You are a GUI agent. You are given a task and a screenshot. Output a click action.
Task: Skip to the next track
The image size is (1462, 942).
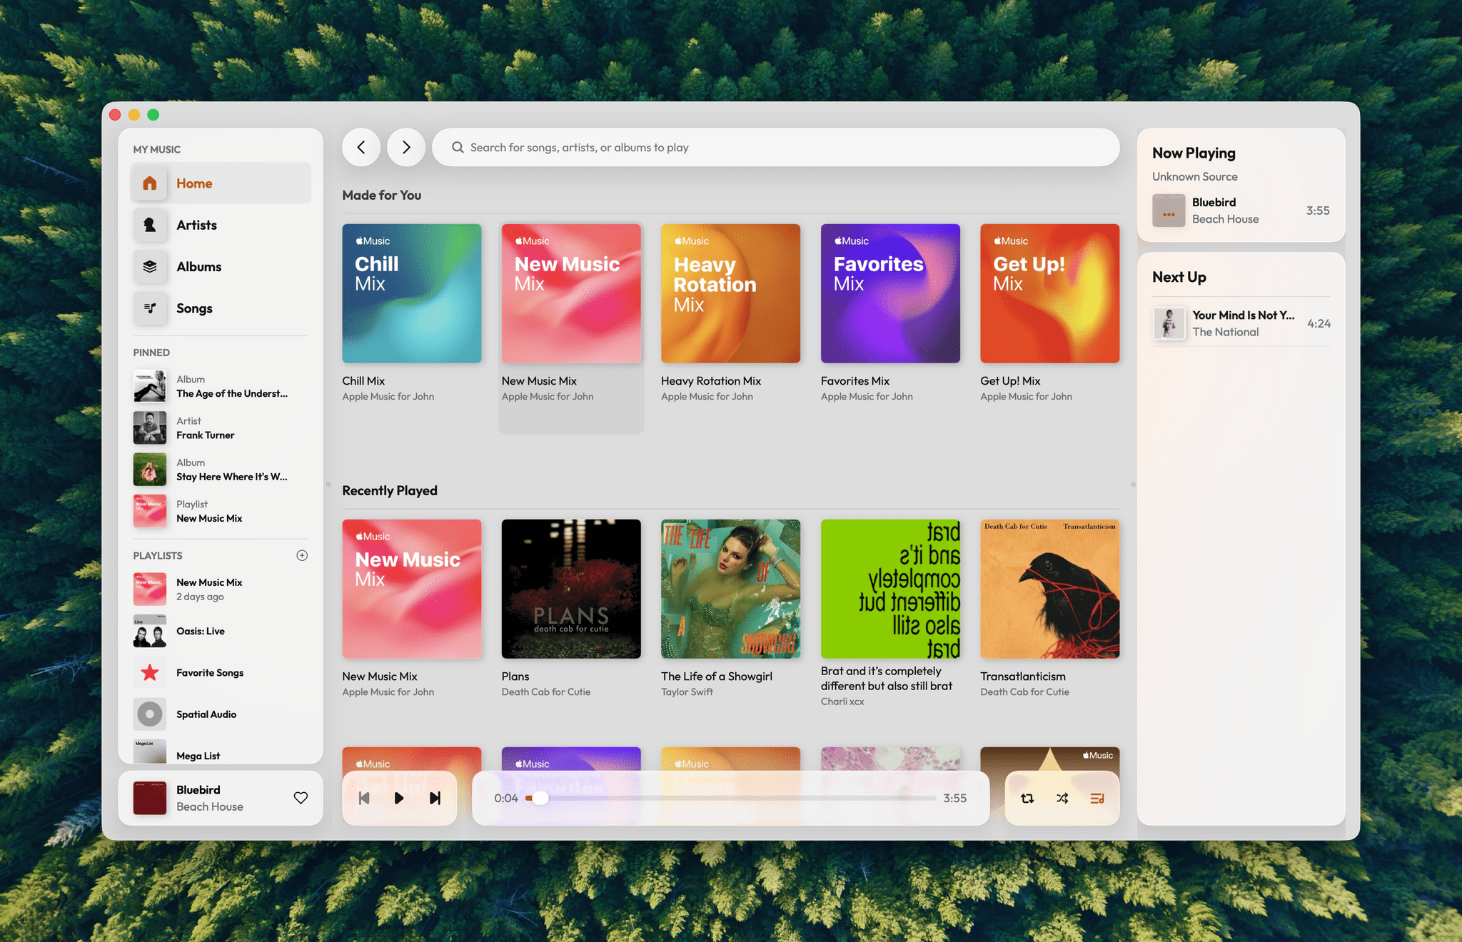(435, 798)
